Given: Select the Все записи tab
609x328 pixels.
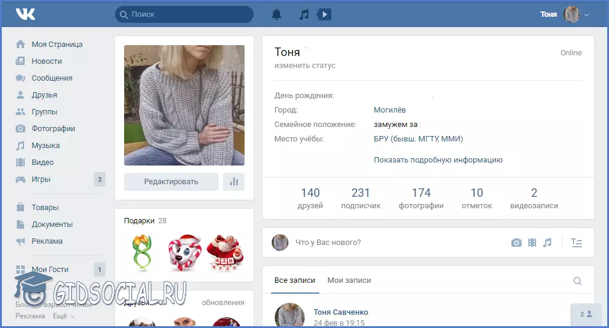Looking at the screenshot, I should pos(295,280).
